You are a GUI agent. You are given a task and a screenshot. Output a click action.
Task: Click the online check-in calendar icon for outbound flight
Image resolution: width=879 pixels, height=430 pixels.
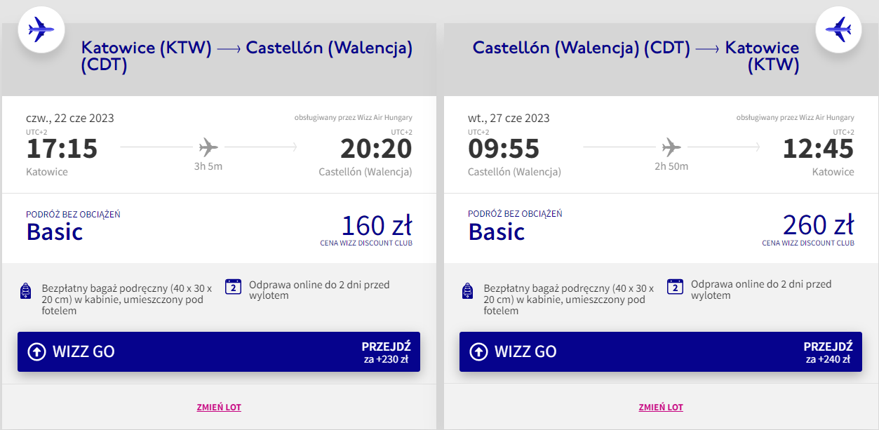tap(233, 286)
